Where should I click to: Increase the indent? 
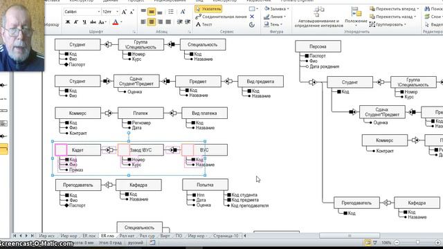pos(188,21)
